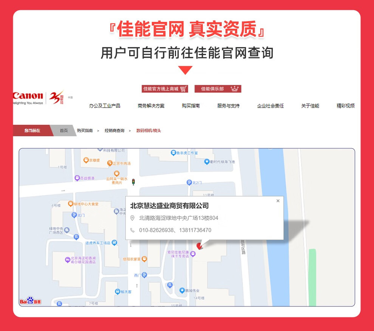This screenshot has height=331, width=374.
Task: Click the 北门 gate marker
Action: pos(74,215)
